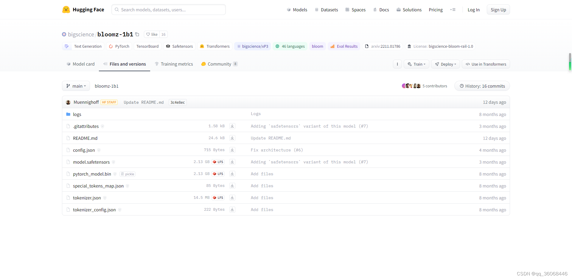
Task: Click the safe-scan icon next to config.json
Action: (99, 150)
